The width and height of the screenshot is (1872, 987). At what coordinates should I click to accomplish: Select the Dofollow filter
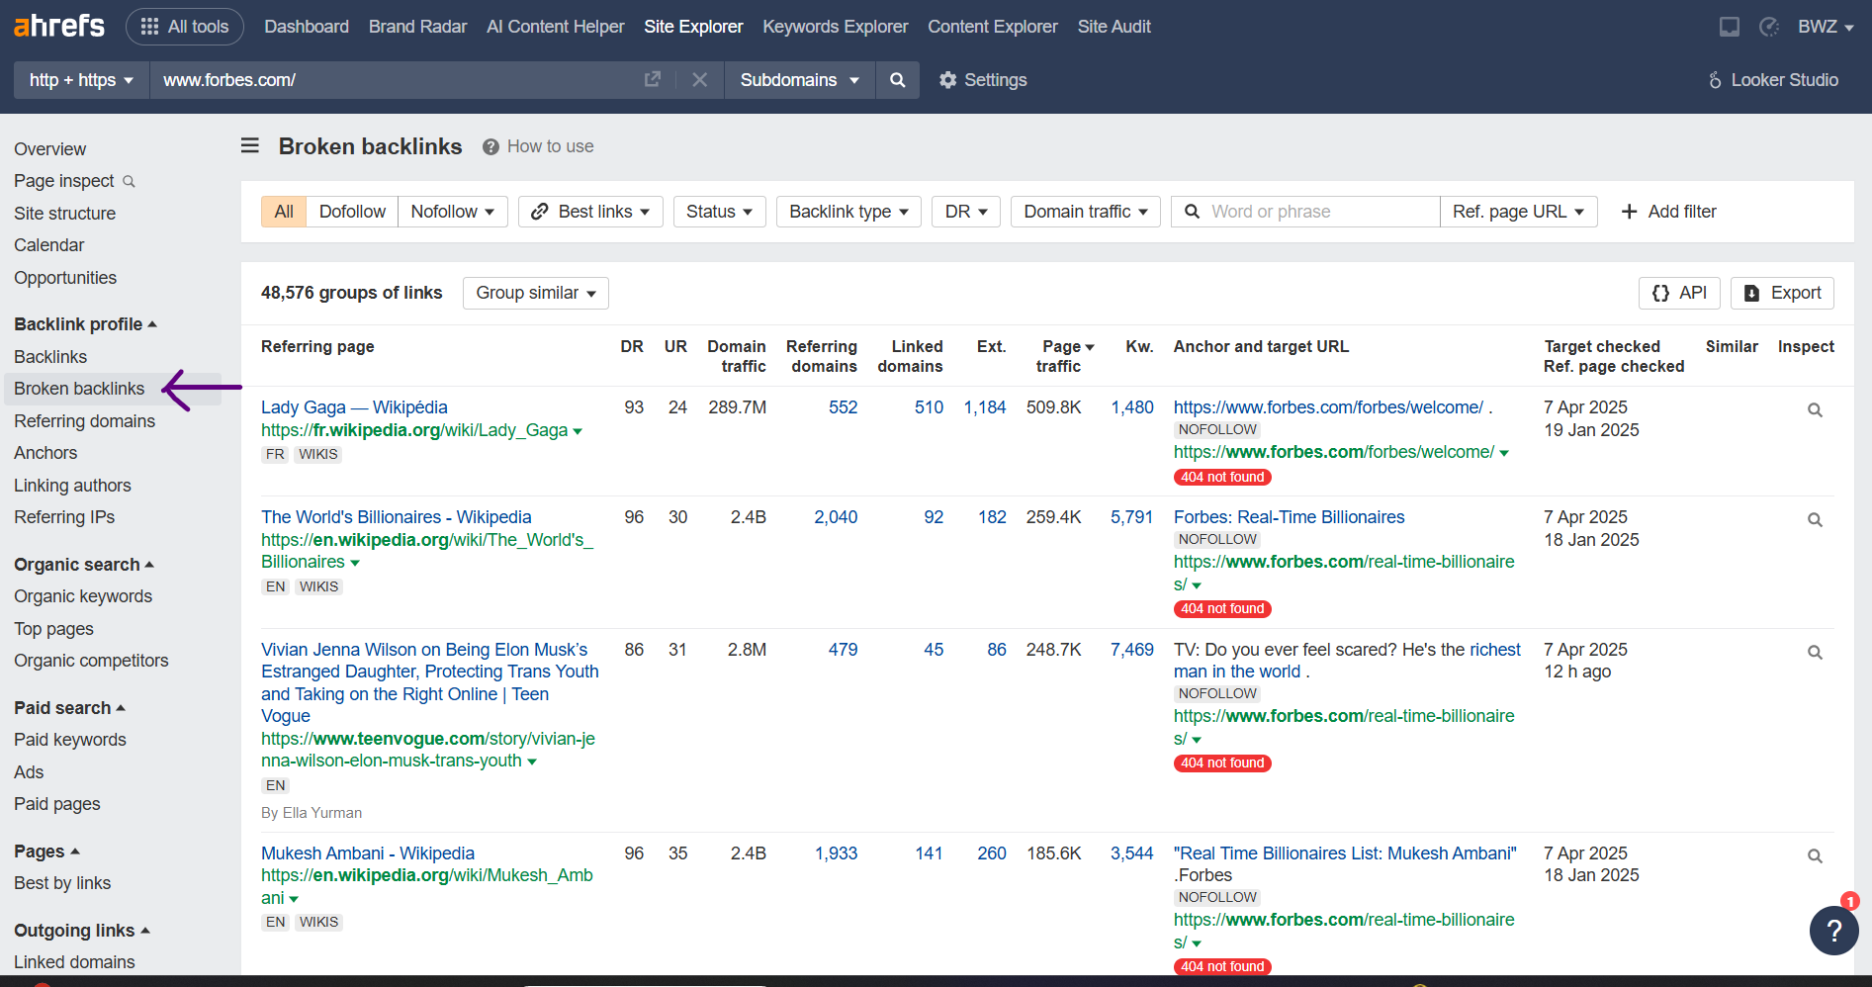pyautogui.click(x=352, y=212)
